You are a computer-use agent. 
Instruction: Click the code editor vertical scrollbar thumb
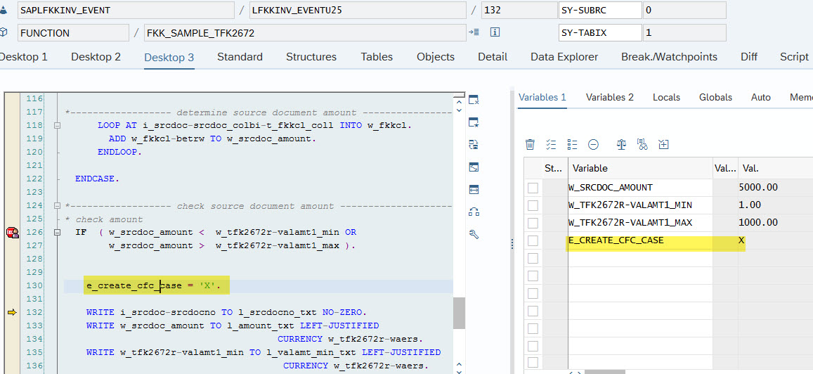coord(459,313)
